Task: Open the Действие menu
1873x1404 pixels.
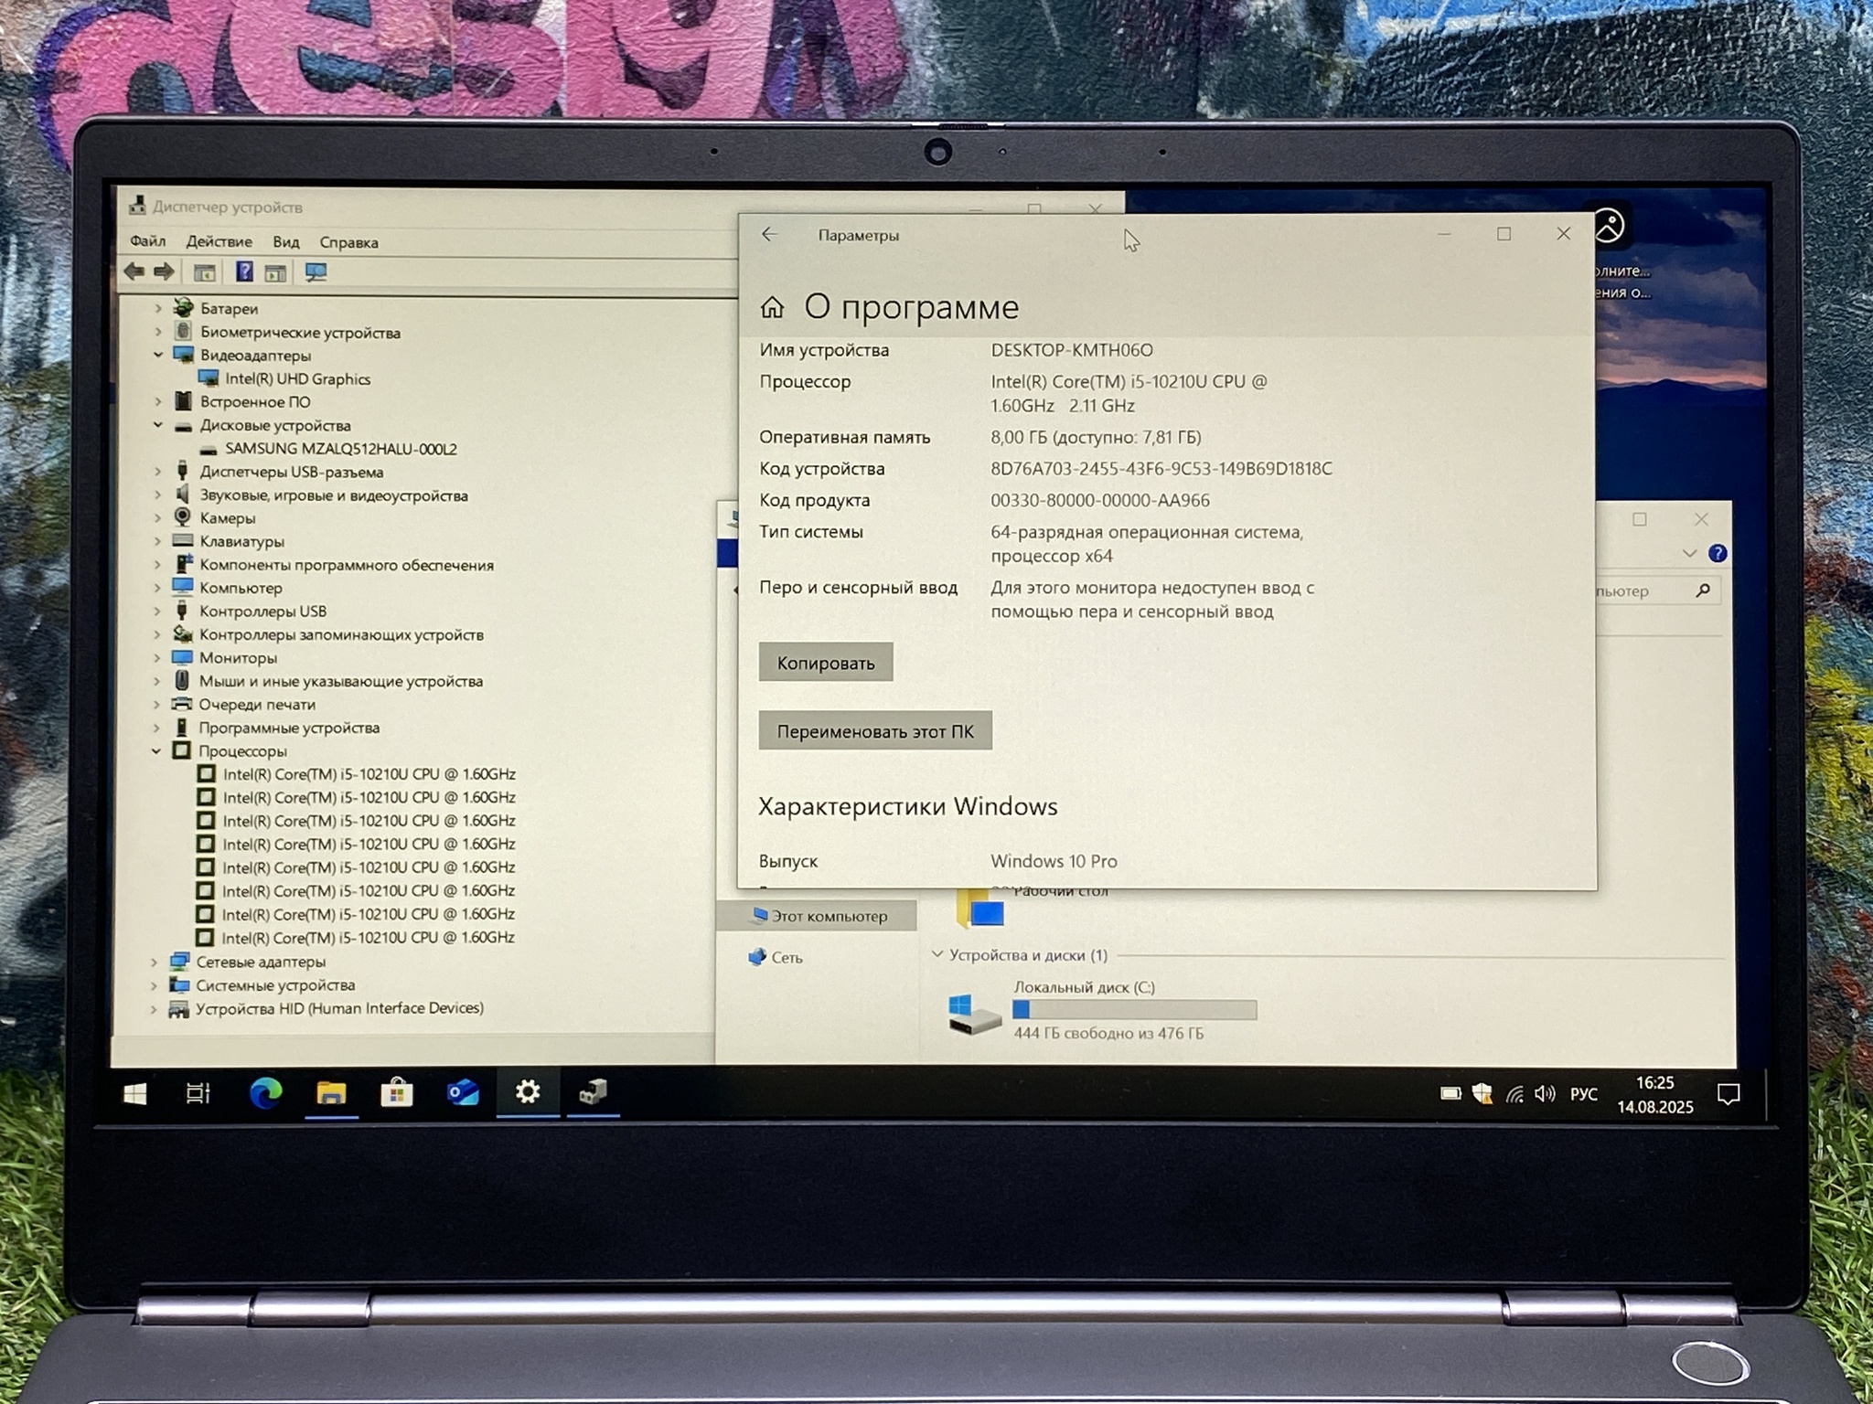Action: 219,241
